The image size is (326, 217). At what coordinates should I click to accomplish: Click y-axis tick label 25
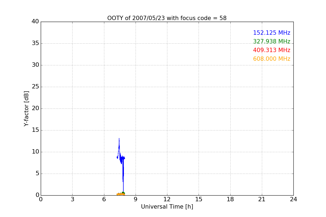click(x=35, y=87)
